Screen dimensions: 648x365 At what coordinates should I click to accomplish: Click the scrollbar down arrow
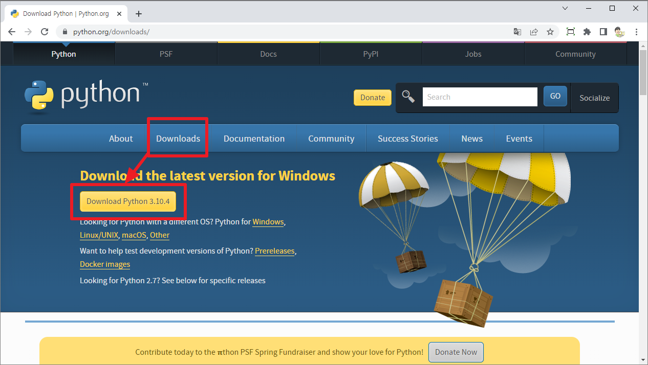tap(643, 360)
